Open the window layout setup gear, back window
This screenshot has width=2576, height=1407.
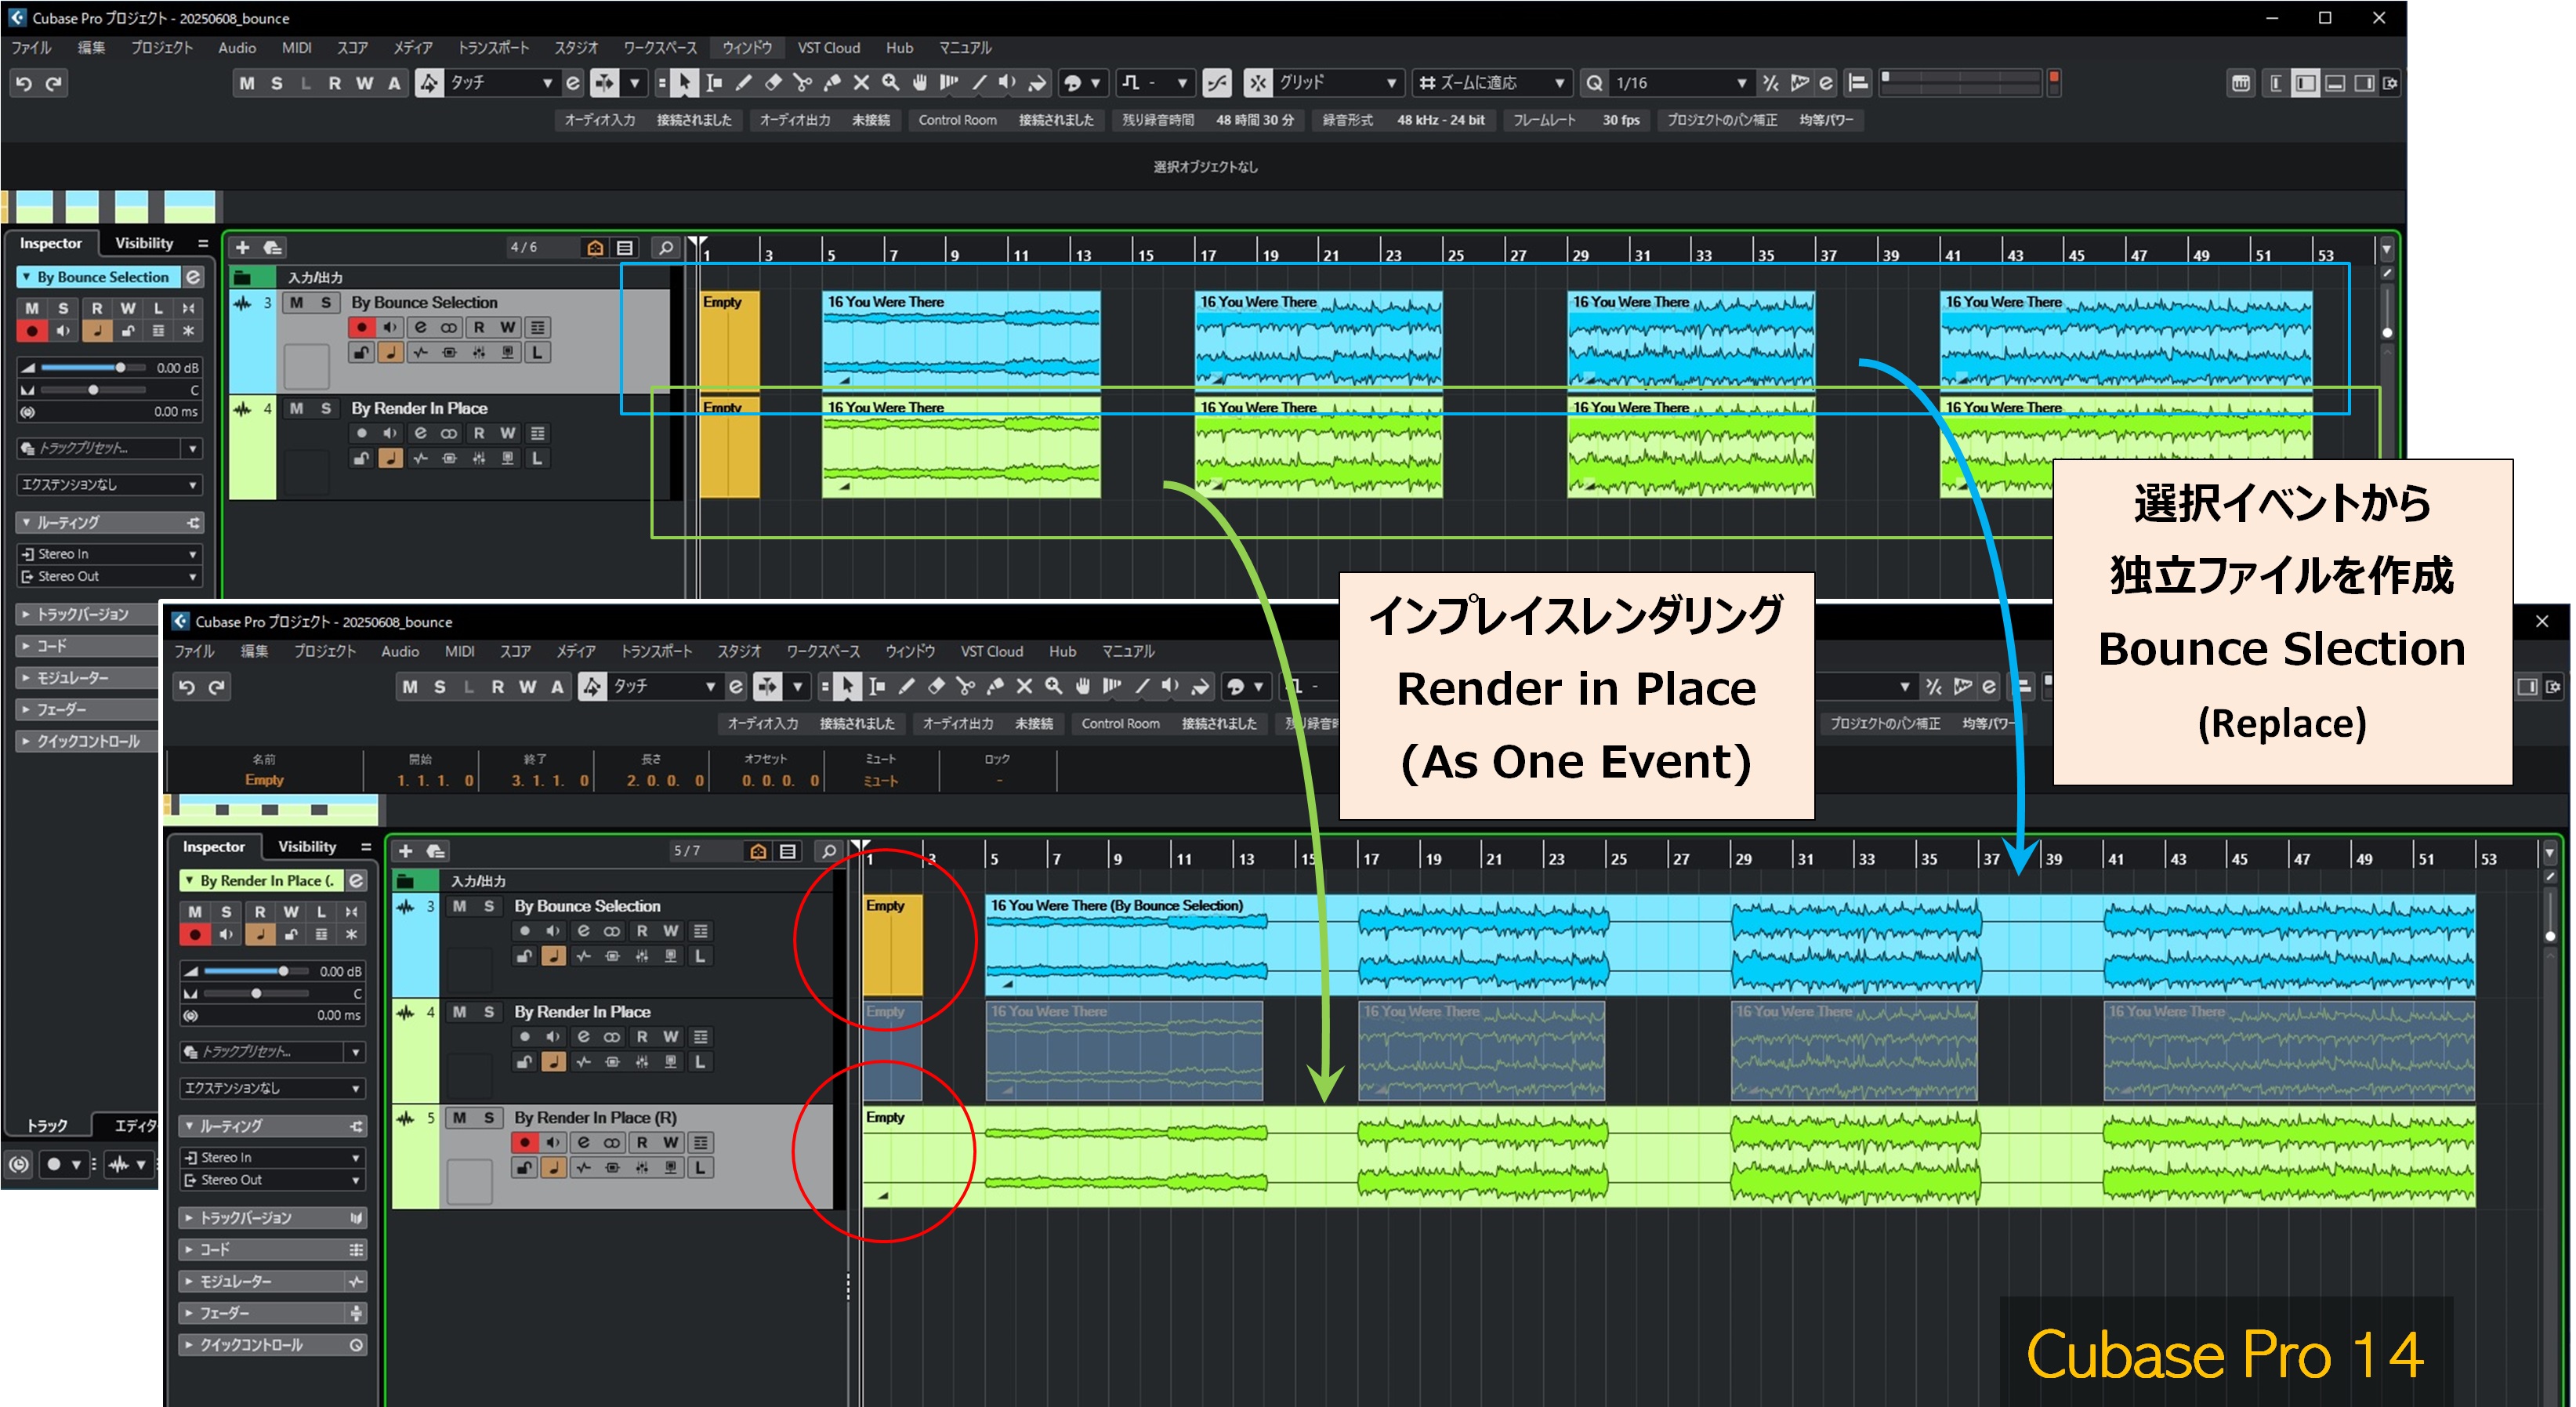tap(2390, 83)
